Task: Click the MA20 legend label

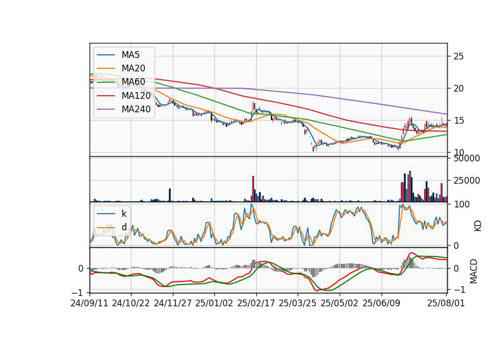Action: coord(133,68)
